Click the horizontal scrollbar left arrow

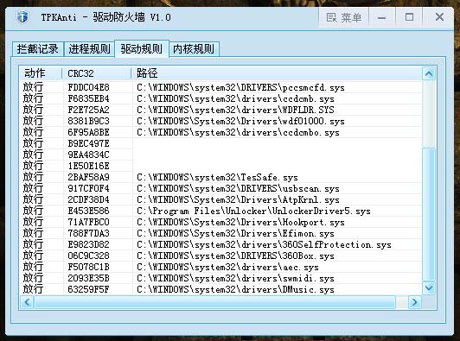click(28, 302)
